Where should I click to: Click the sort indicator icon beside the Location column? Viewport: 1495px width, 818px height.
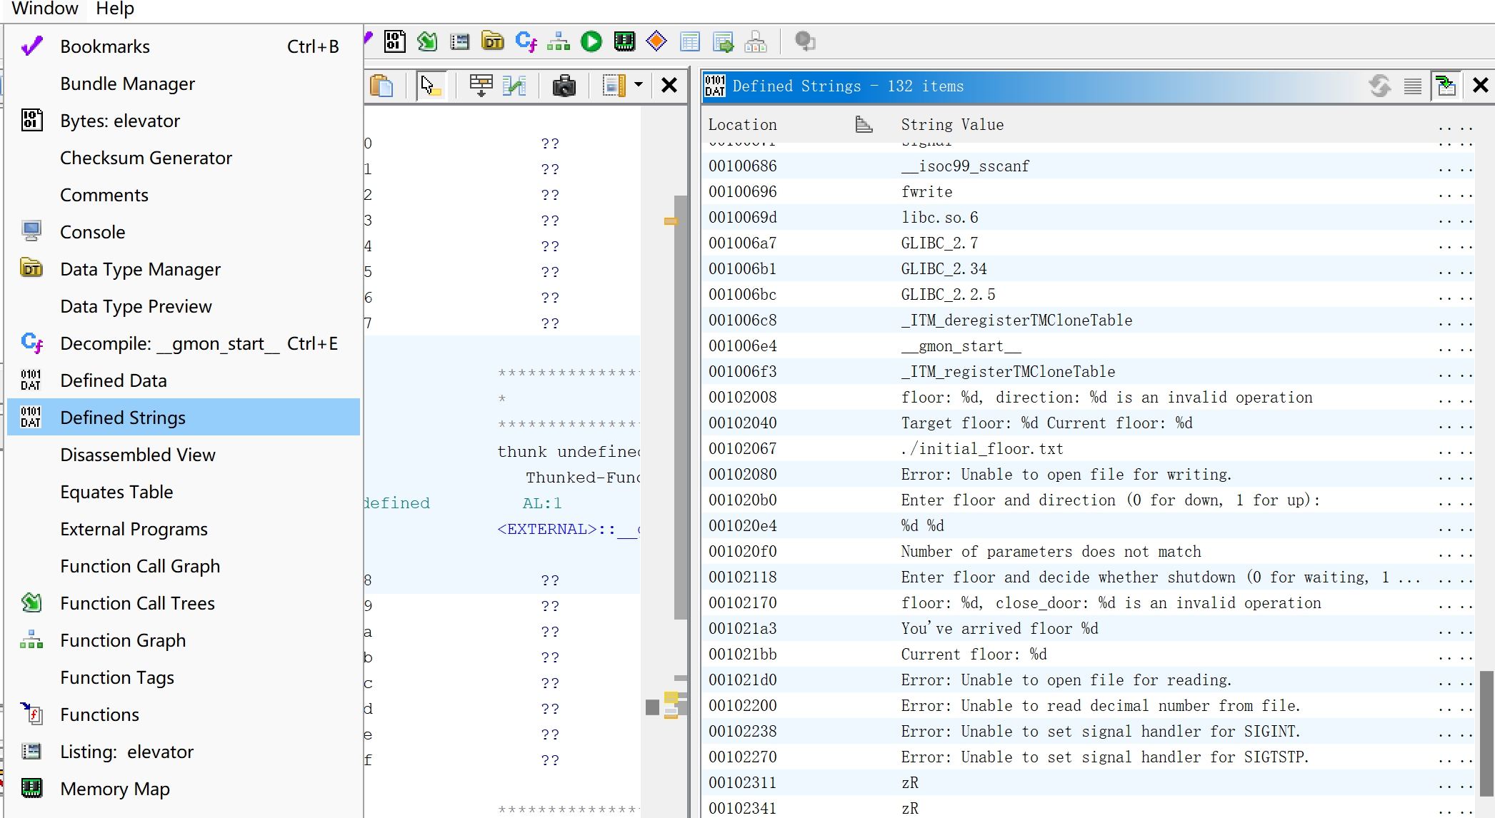pyautogui.click(x=864, y=125)
